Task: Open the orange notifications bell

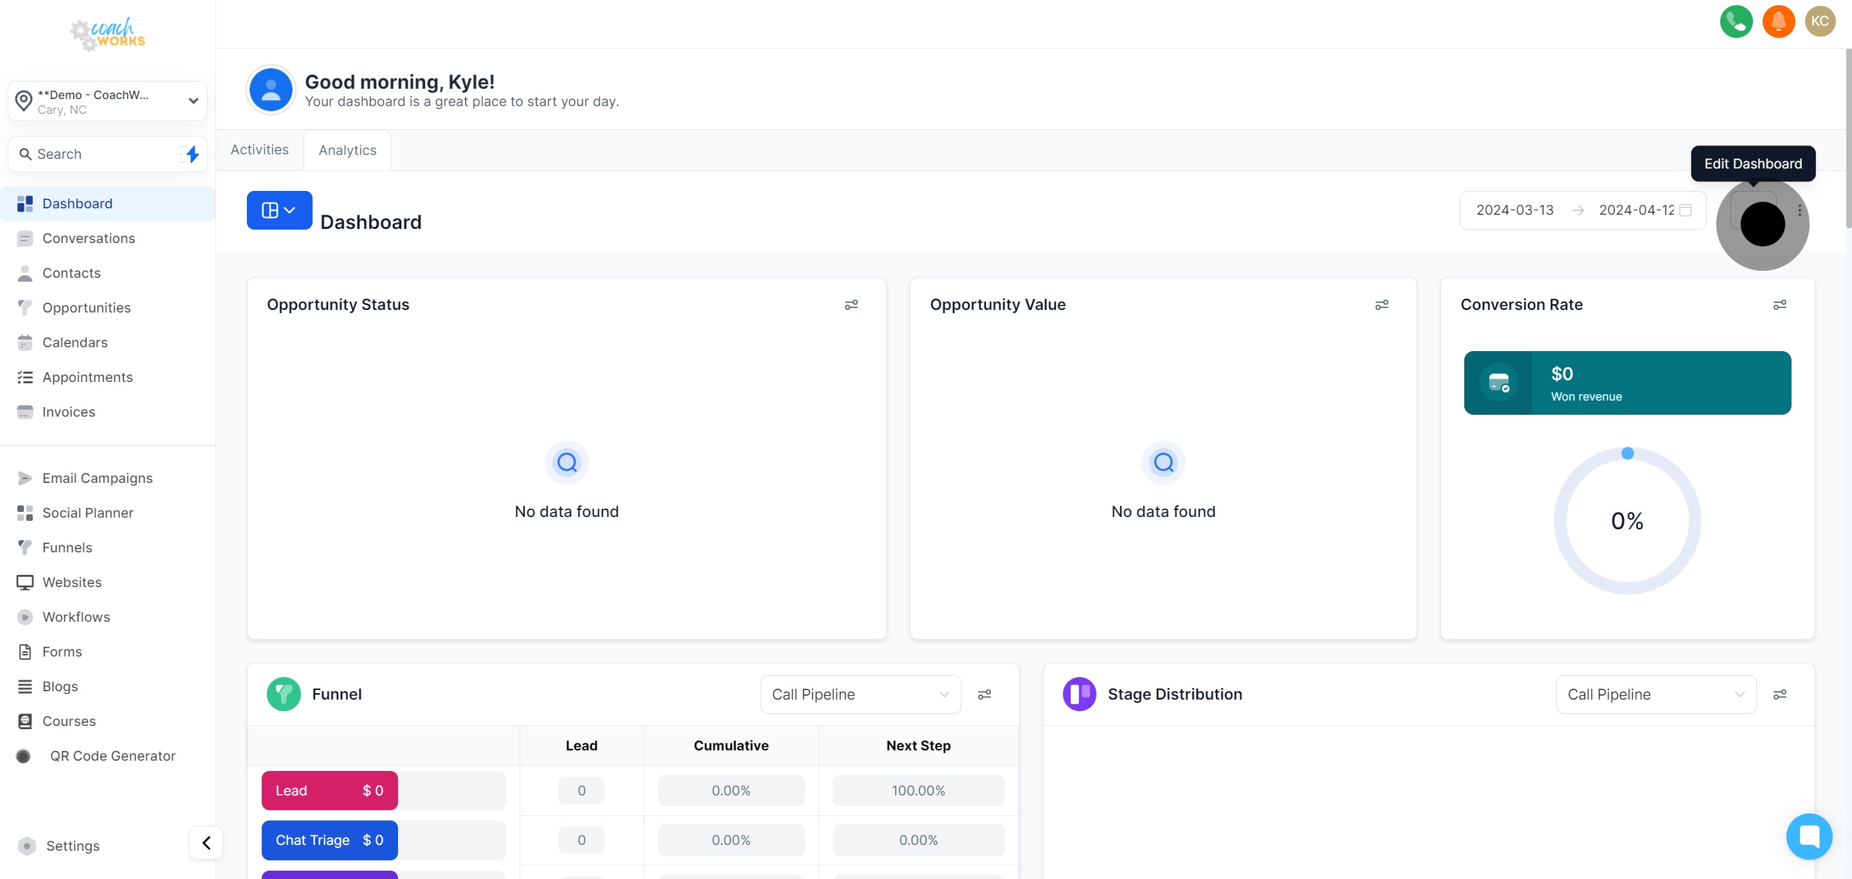Action: click(1778, 21)
